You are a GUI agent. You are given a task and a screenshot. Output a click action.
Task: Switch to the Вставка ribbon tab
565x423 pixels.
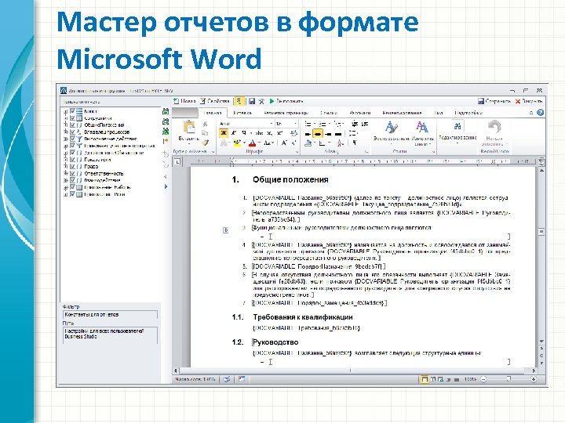242,113
